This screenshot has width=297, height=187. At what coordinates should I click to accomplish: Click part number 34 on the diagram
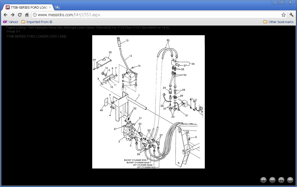coord(185,75)
